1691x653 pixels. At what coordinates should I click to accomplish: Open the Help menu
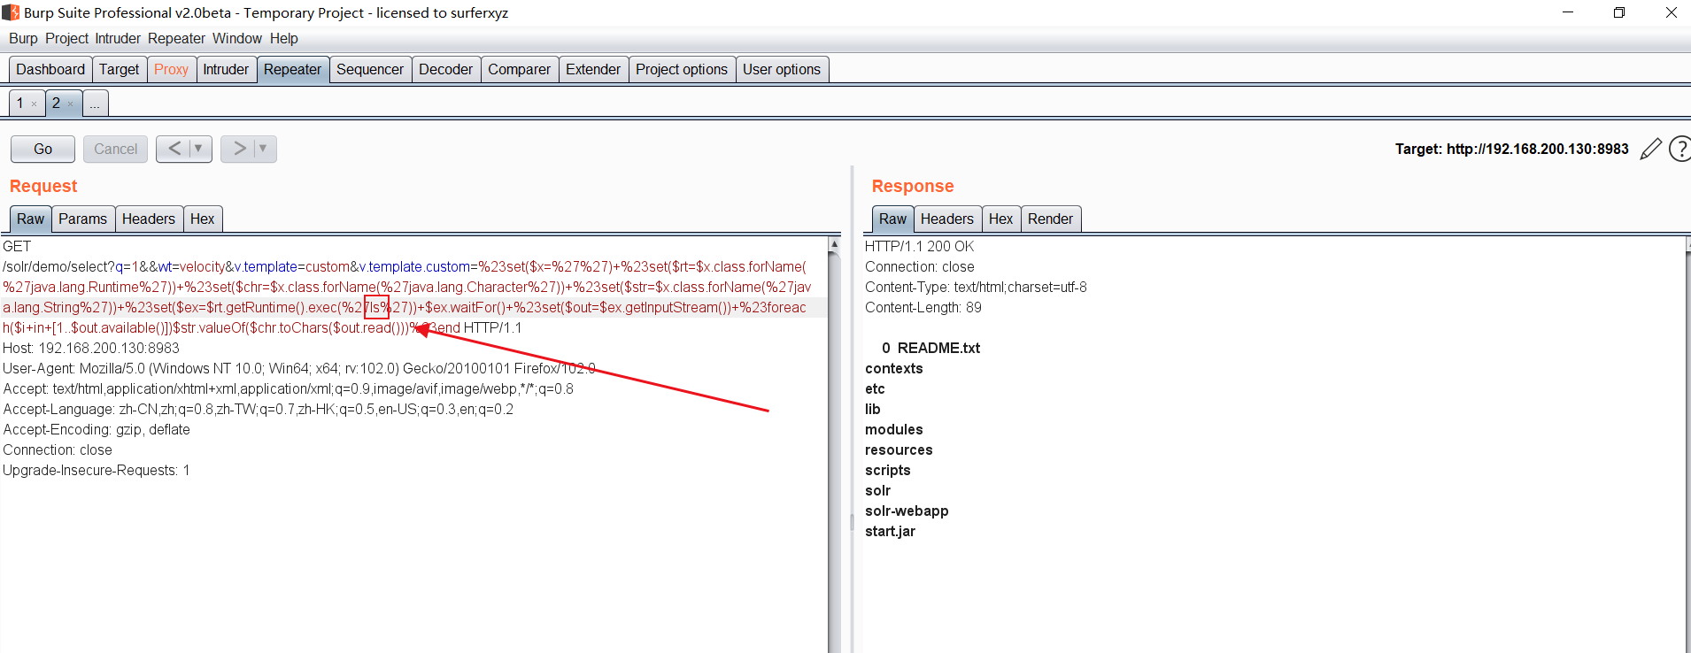pyautogui.click(x=284, y=39)
